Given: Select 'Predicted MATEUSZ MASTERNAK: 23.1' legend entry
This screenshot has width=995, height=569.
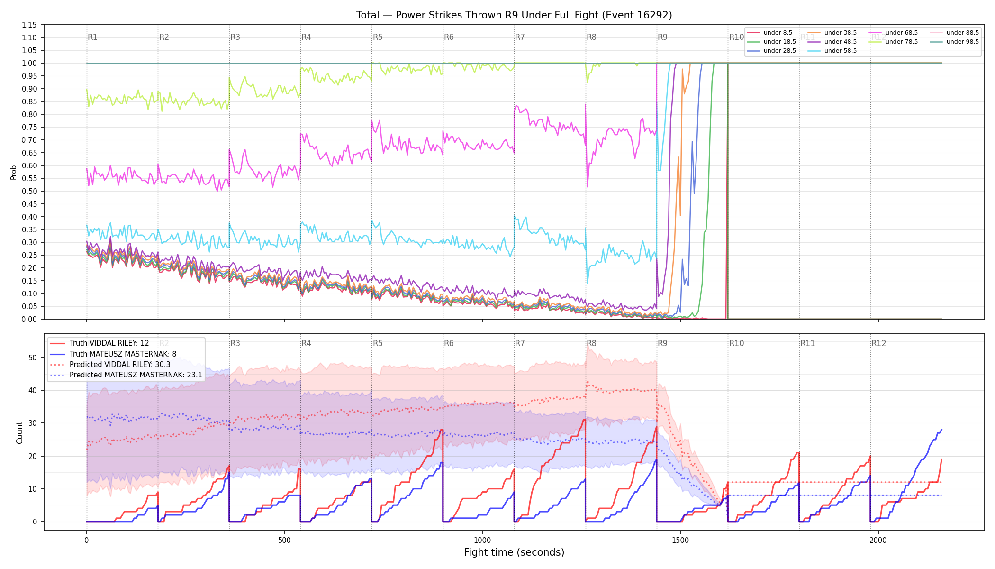Looking at the screenshot, I should click(x=126, y=375).
